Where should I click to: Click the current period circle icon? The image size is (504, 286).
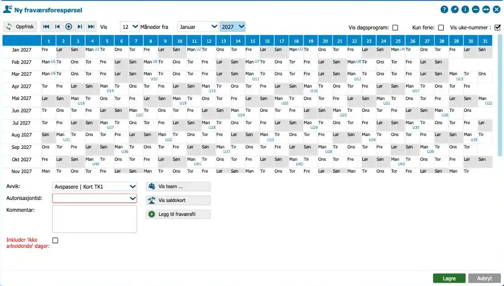pyautogui.click(x=69, y=27)
